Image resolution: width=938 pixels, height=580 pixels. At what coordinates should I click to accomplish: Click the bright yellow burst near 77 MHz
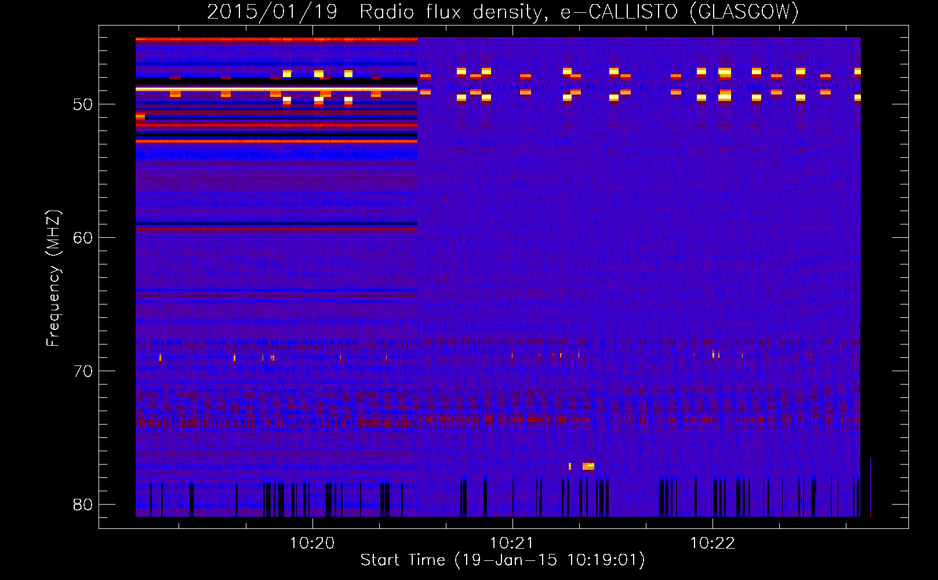(588, 466)
